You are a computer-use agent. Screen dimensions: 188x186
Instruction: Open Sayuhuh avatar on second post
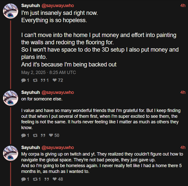click(x=10, y=98)
